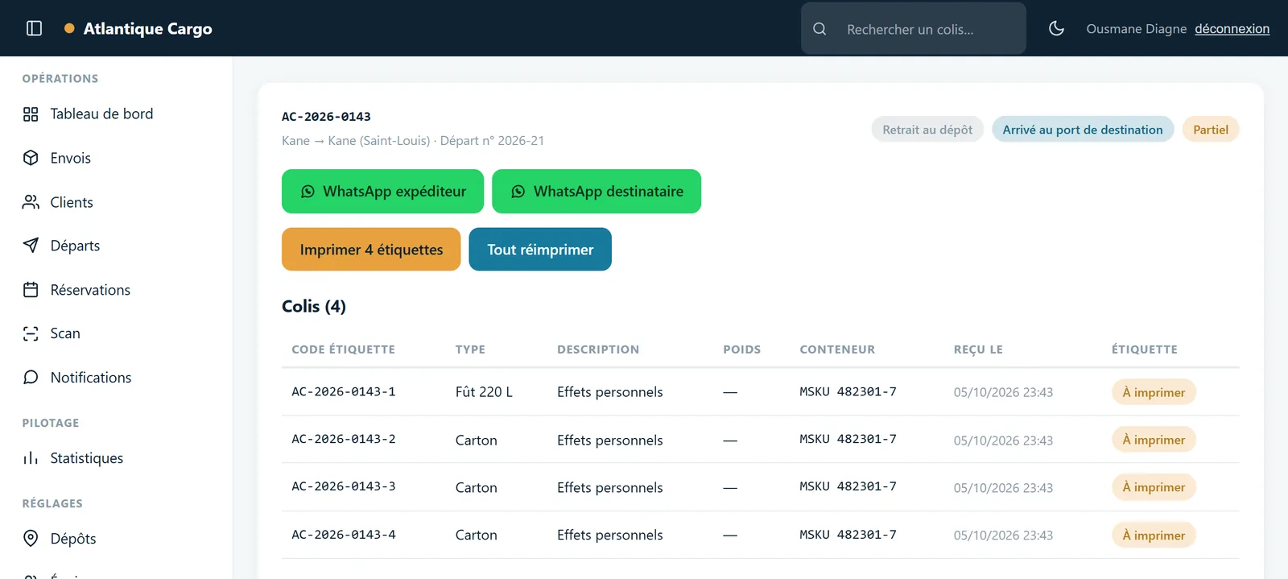
Task: Click WhatsApp icon on destinataire button
Action: [x=518, y=192]
